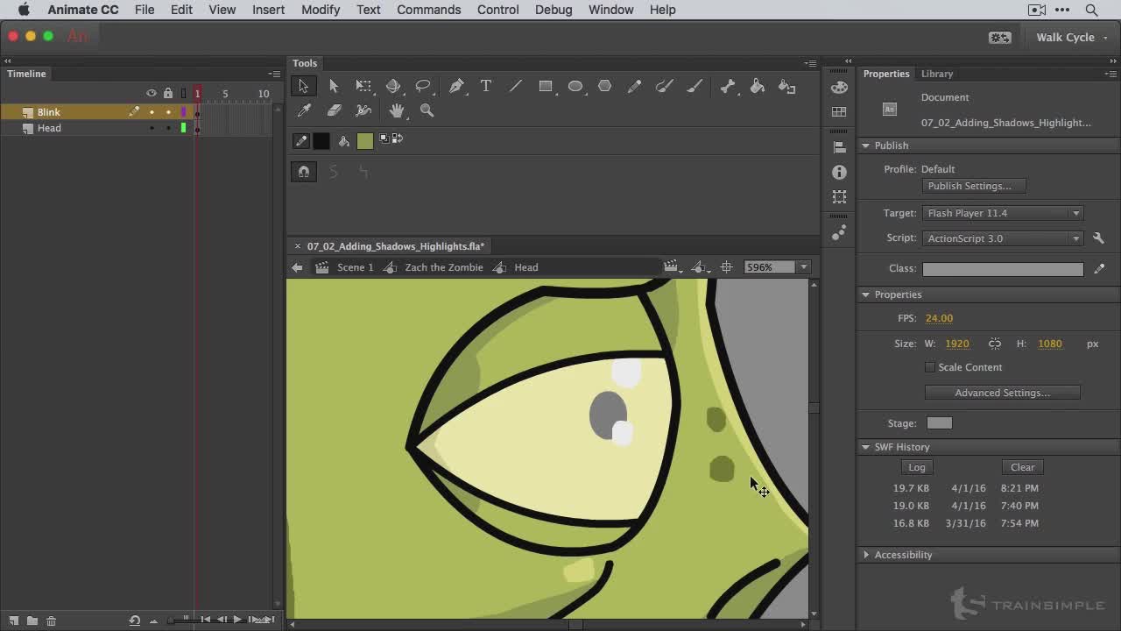The height and width of the screenshot is (631, 1121).
Task: Pick the Eyedropper tool
Action: coord(304,110)
